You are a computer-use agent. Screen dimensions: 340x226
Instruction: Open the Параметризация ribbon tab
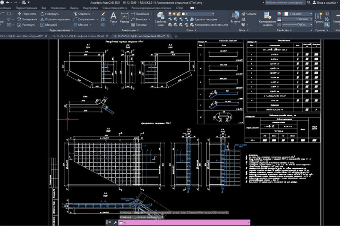pyautogui.click(x=26, y=8)
